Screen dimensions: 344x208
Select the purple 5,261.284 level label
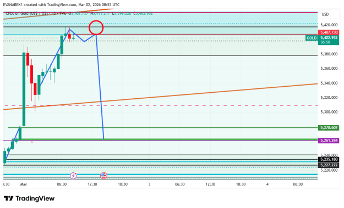(329, 140)
